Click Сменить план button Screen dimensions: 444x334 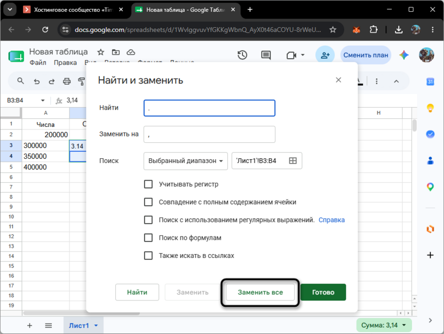366,55
